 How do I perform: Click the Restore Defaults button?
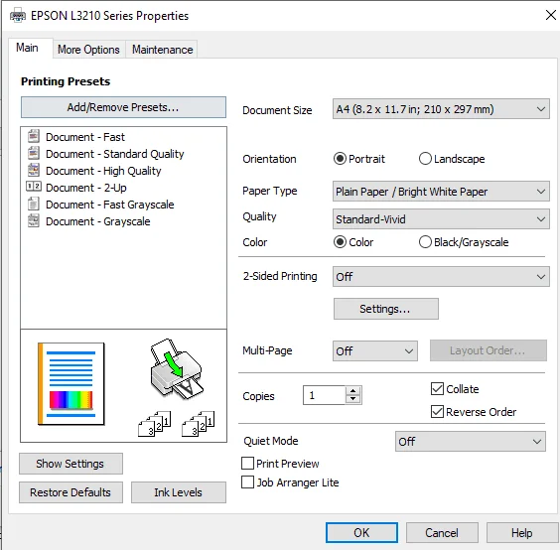click(x=70, y=492)
